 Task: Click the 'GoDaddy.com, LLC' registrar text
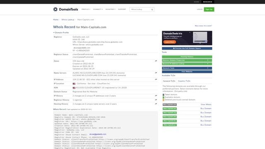[x=81, y=37]
